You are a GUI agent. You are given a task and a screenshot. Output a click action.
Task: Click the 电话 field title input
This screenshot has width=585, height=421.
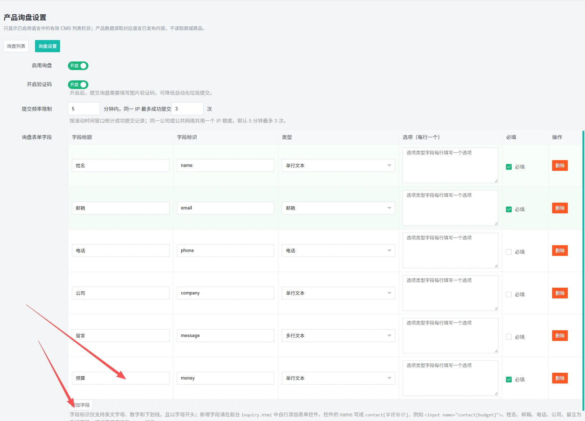tap(121, 251)
